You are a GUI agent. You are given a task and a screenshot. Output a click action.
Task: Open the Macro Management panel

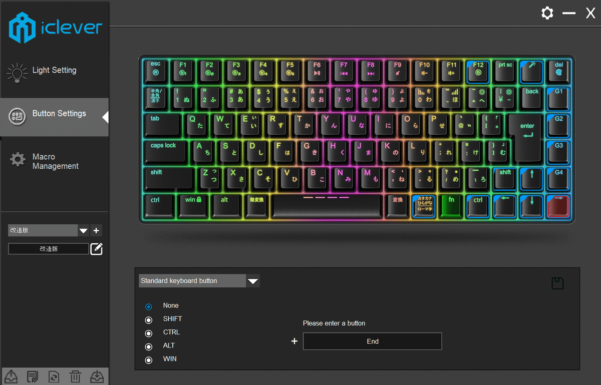point(54,161)
